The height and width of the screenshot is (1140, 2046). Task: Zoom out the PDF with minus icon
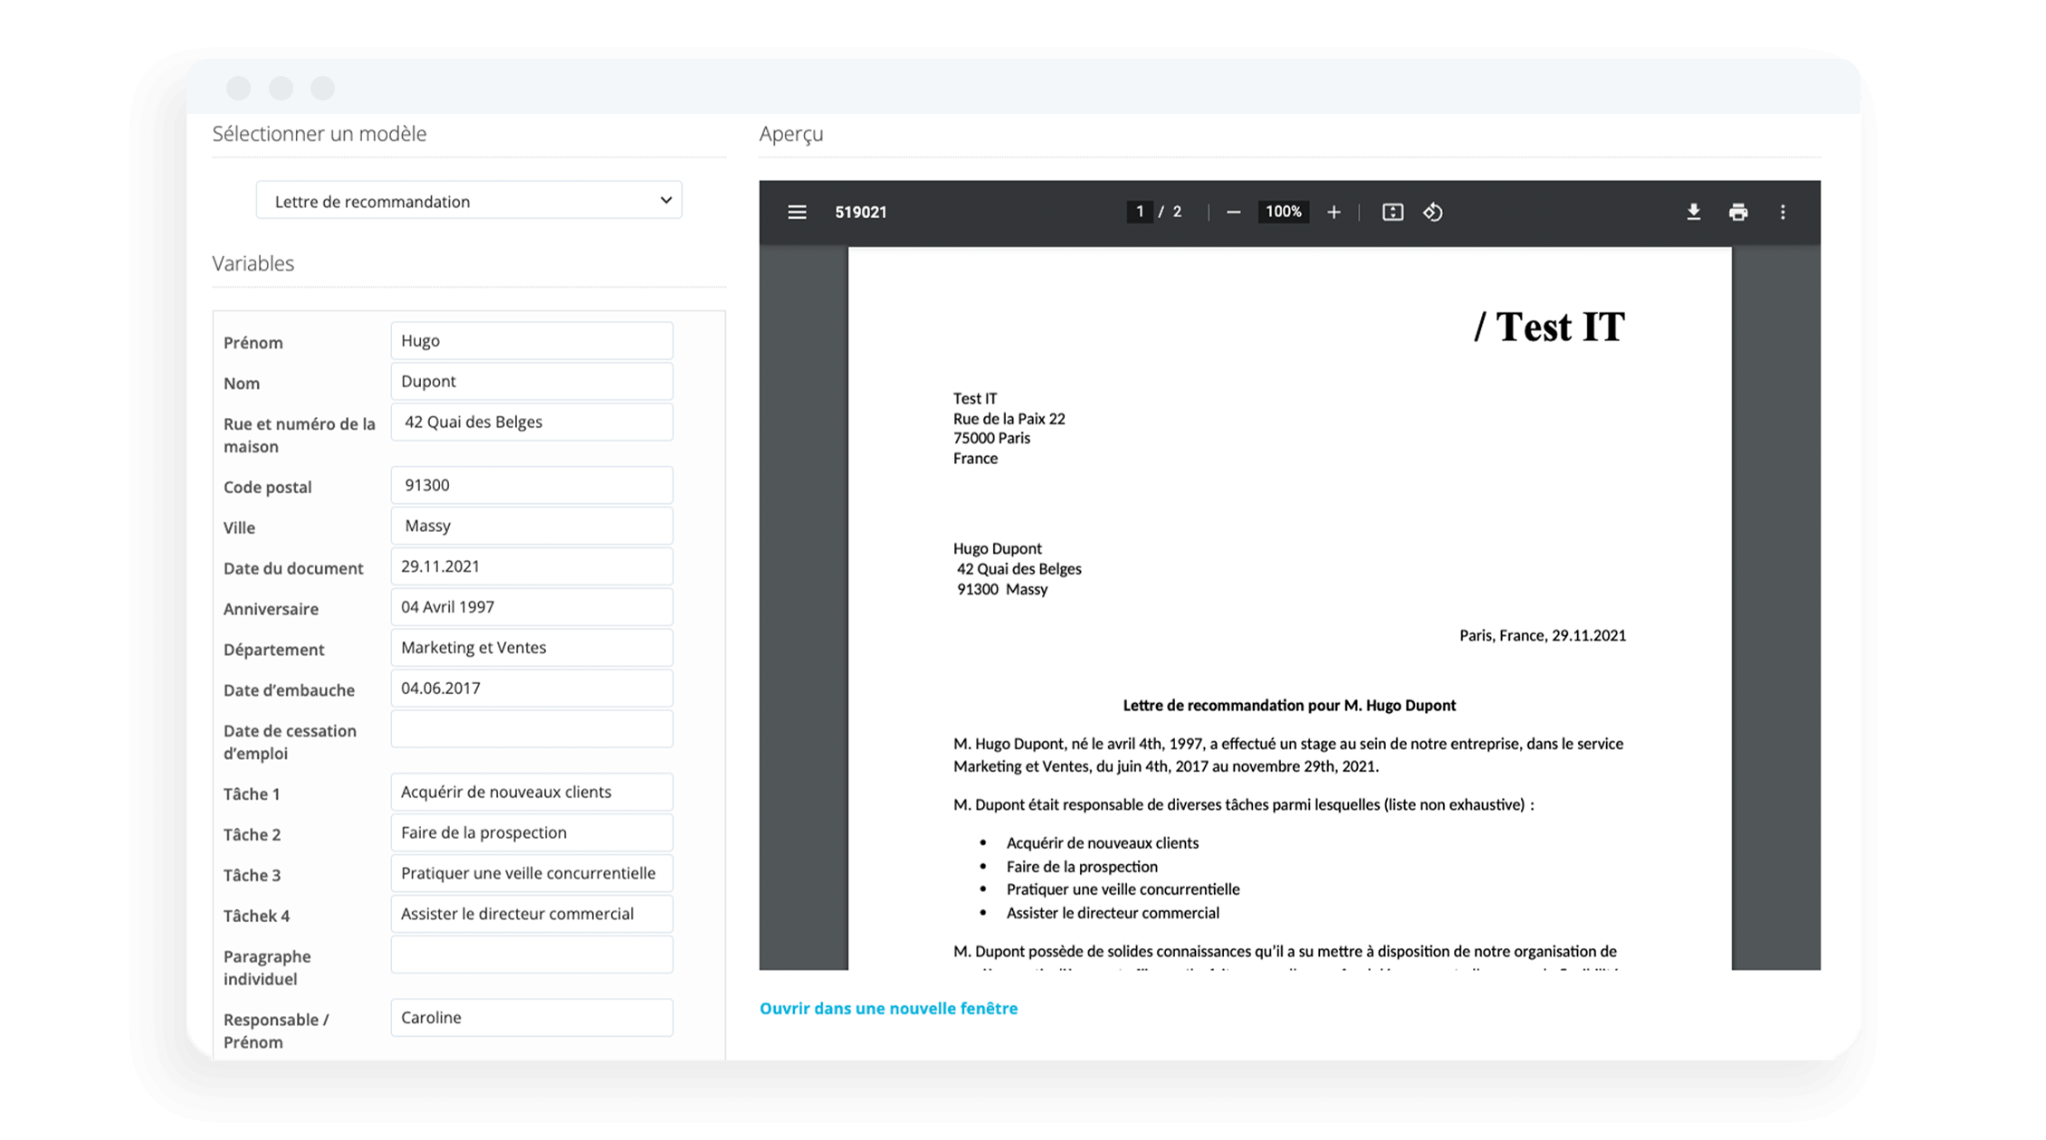(1233, 212)
